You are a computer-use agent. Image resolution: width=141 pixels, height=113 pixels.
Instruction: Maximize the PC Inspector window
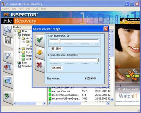[132, 4]
